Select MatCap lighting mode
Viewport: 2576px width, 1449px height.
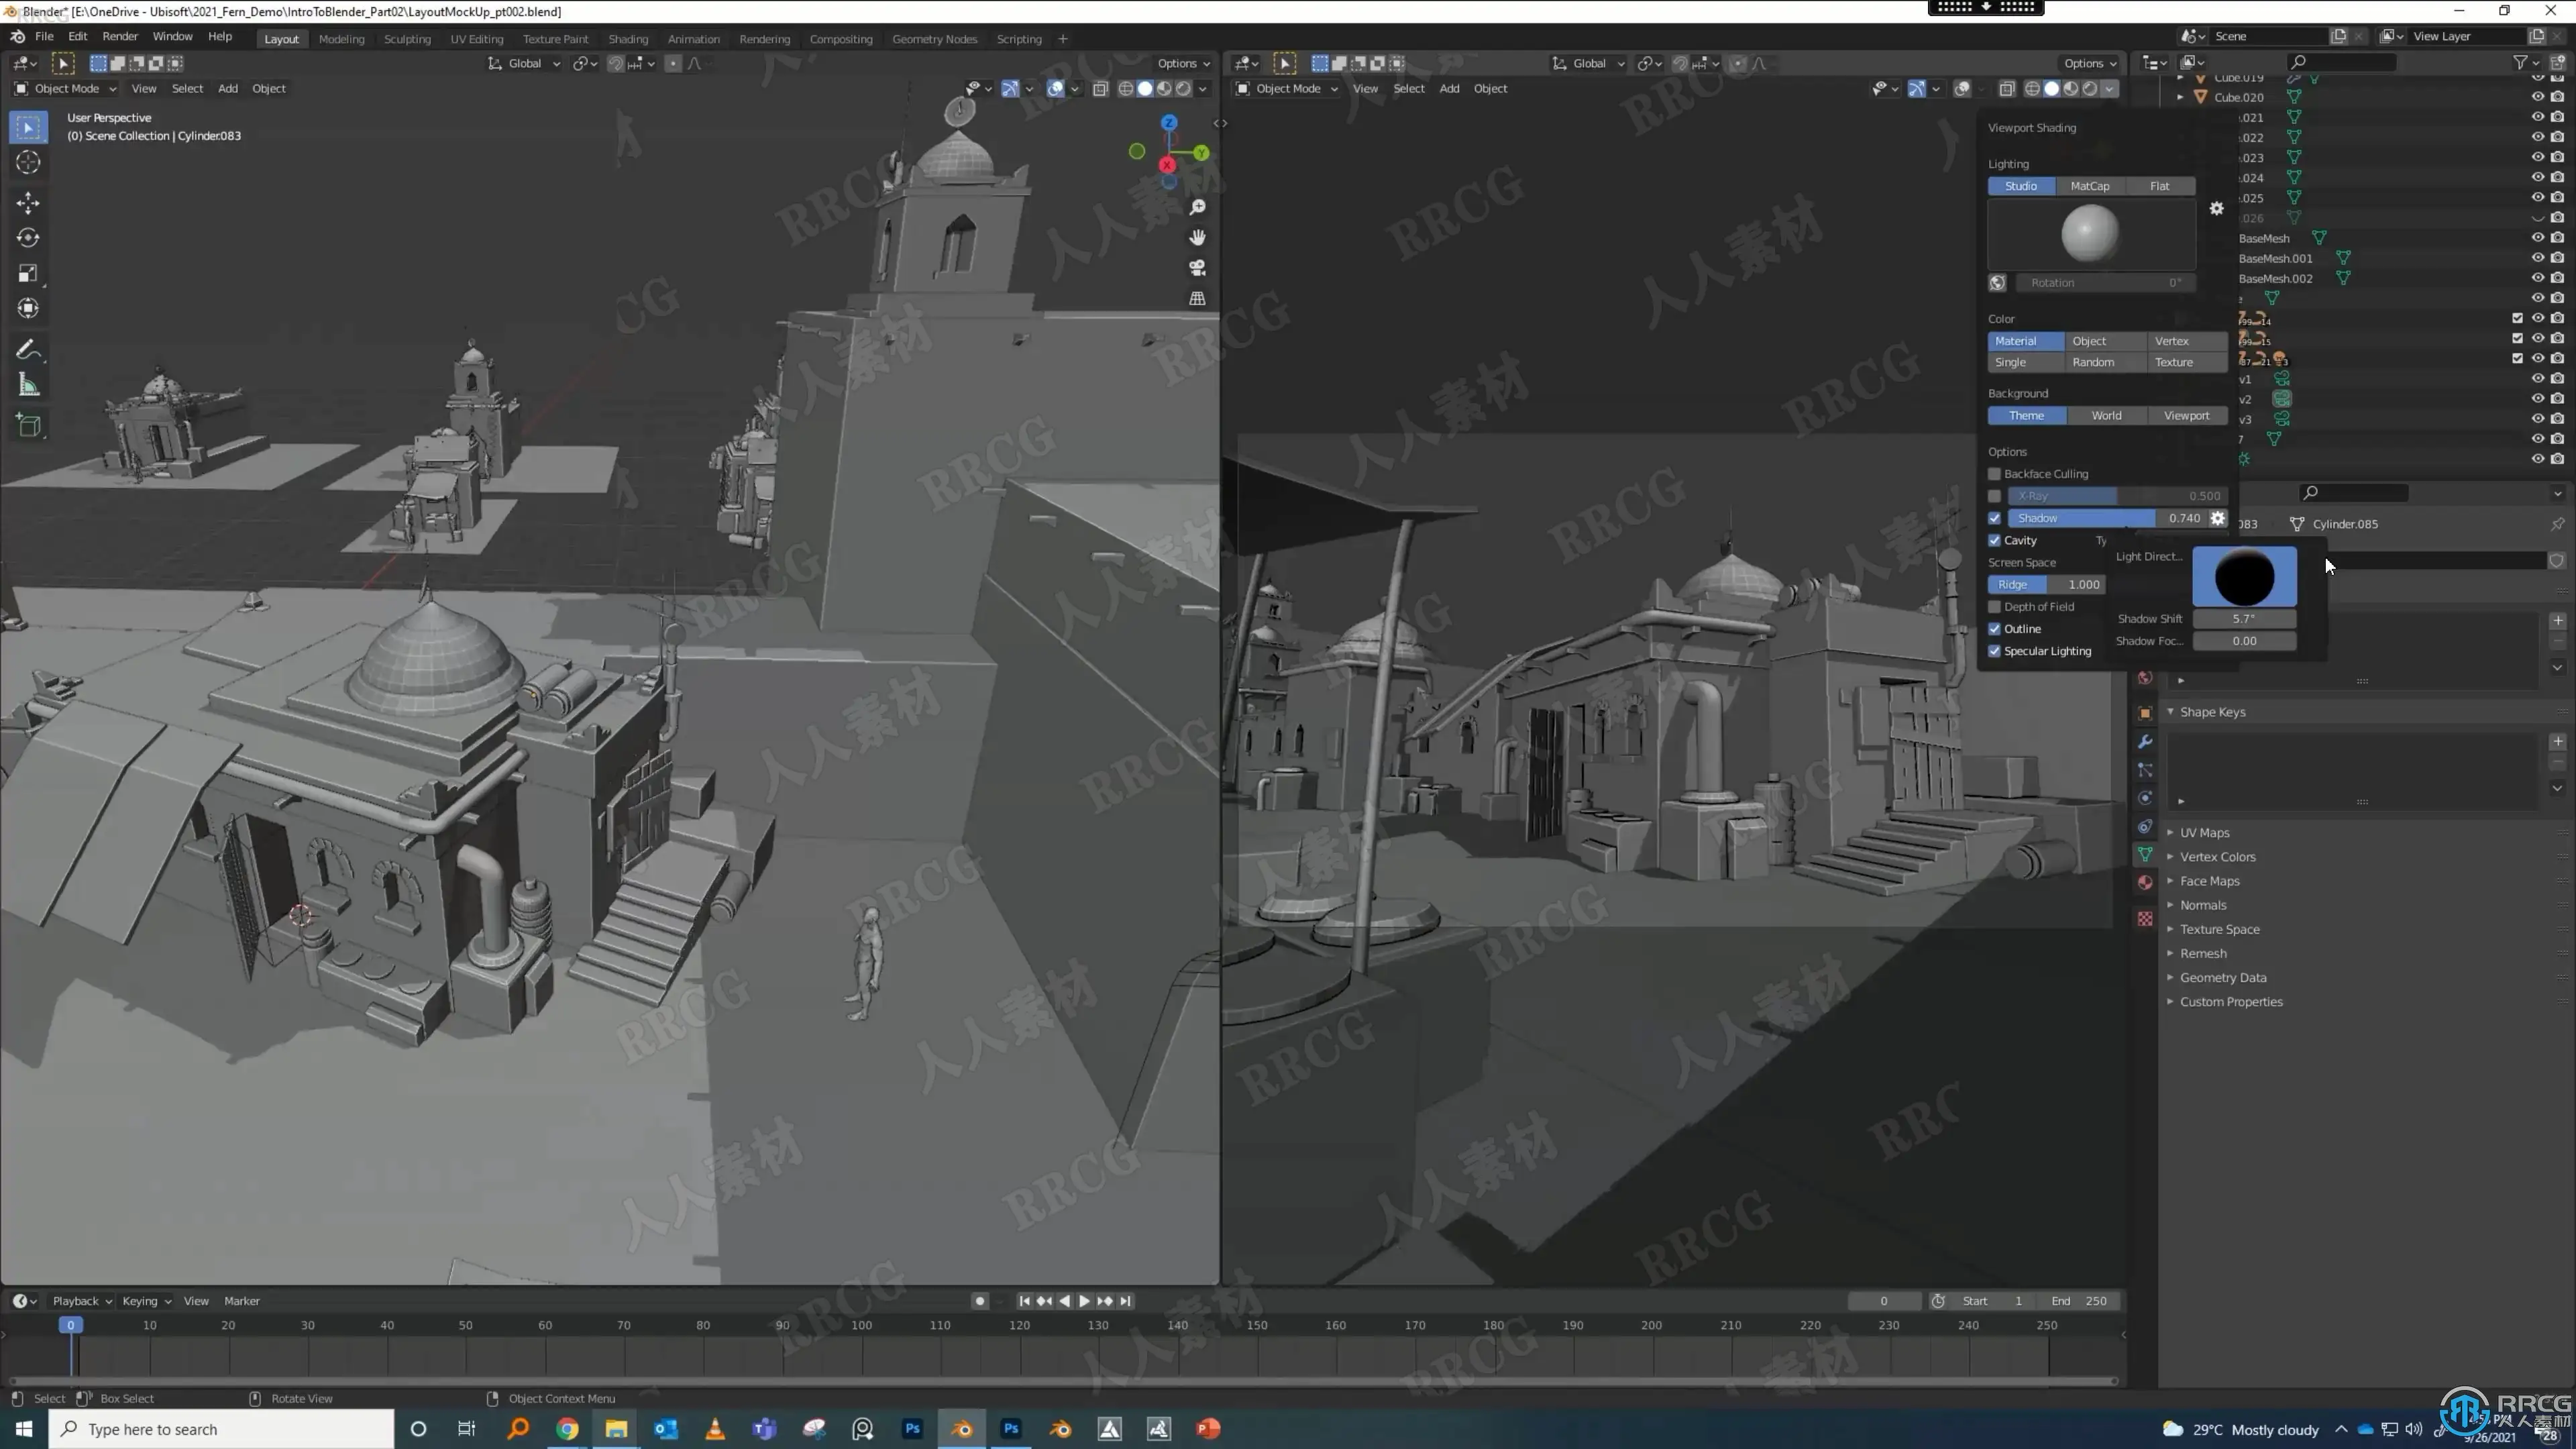pos(2089,186)
